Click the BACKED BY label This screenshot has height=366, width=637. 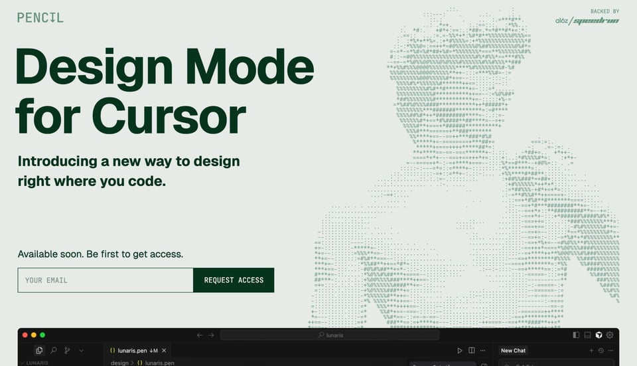(605, 11)
